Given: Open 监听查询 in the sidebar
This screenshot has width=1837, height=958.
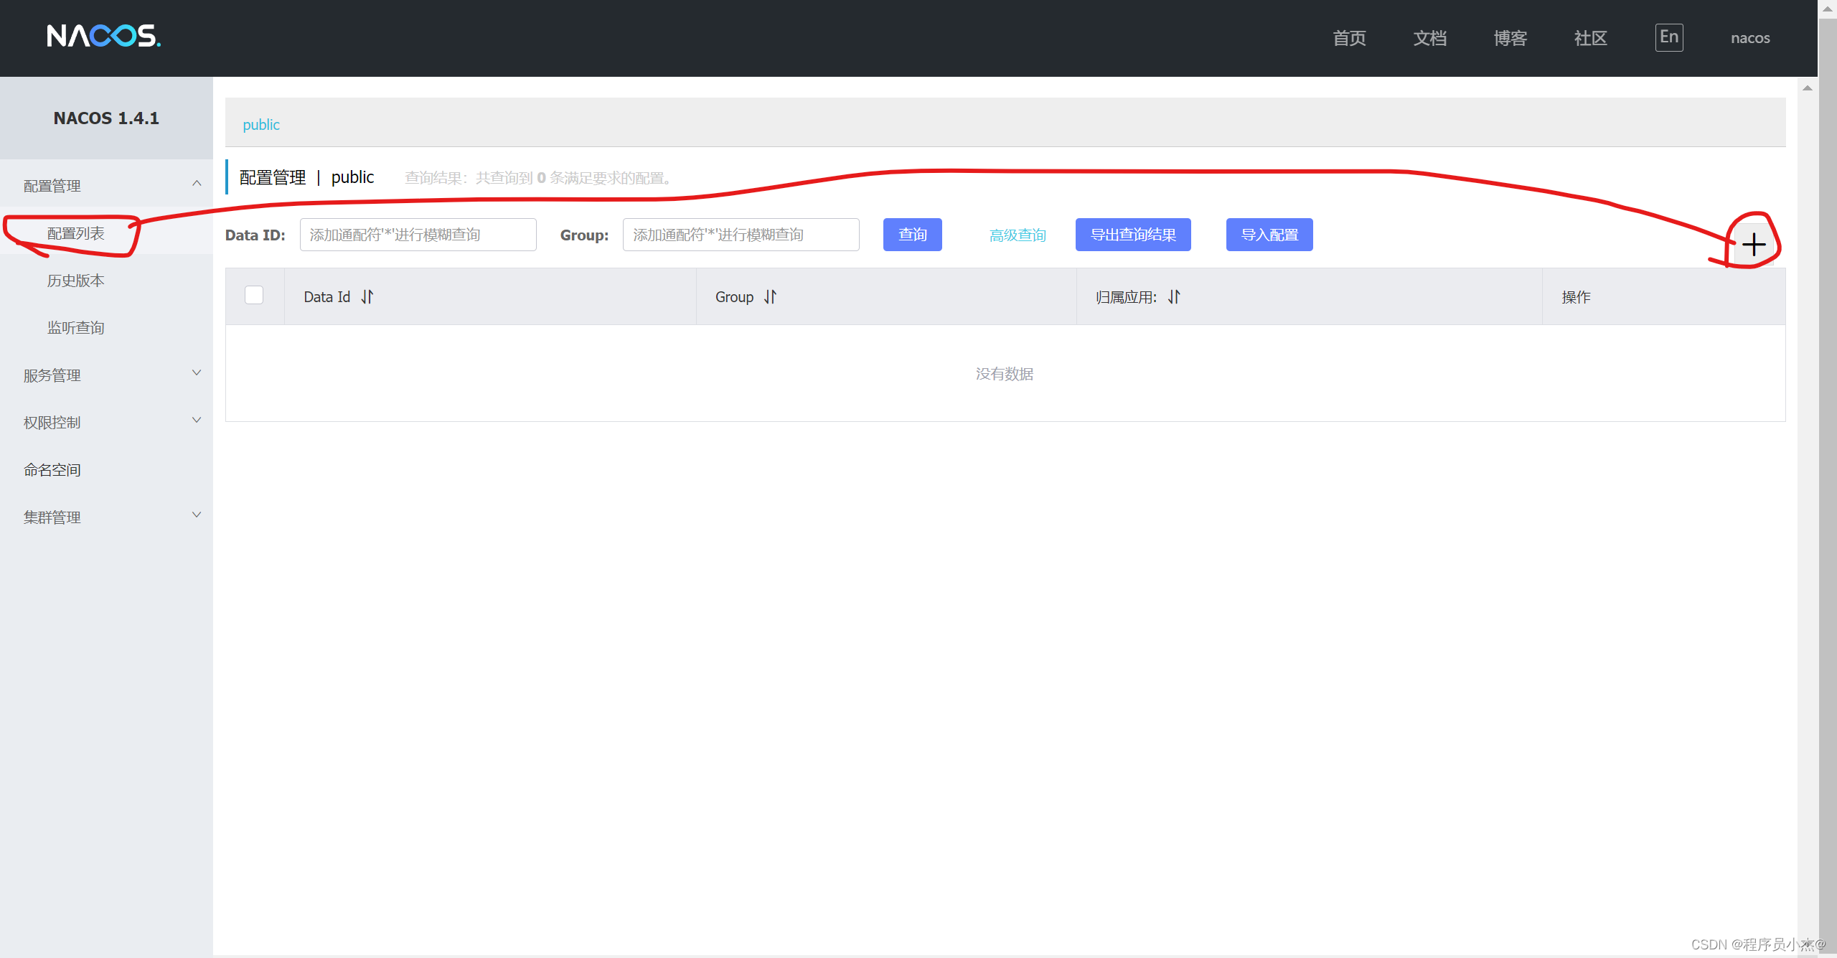Looking at the screenshot, I should [x=76, y=328].
